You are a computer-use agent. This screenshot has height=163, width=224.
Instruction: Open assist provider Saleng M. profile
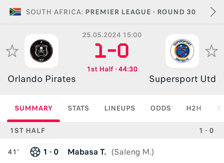pos(133,152)
